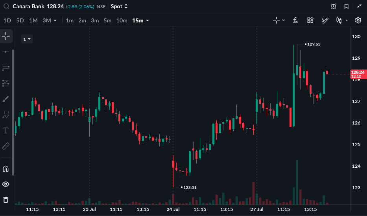This screenshot has width=367, height=216.
Task: Select the 10m candle interval
Action: pyautogui.click(x=122, y=20)
